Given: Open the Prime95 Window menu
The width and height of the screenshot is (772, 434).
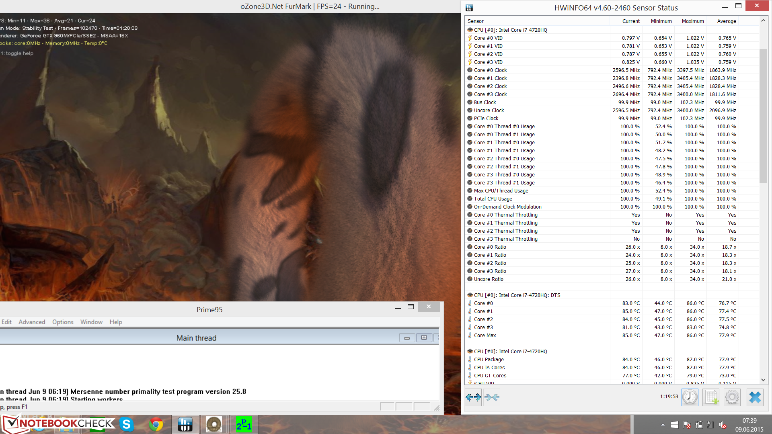Looking at the screenshot, I should (91, 322).
